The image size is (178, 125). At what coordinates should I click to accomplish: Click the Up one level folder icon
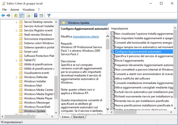coord(16,15)
